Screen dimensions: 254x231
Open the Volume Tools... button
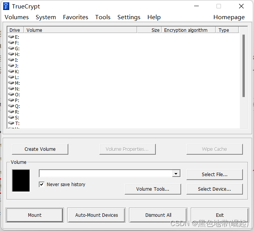click(153, 189)
